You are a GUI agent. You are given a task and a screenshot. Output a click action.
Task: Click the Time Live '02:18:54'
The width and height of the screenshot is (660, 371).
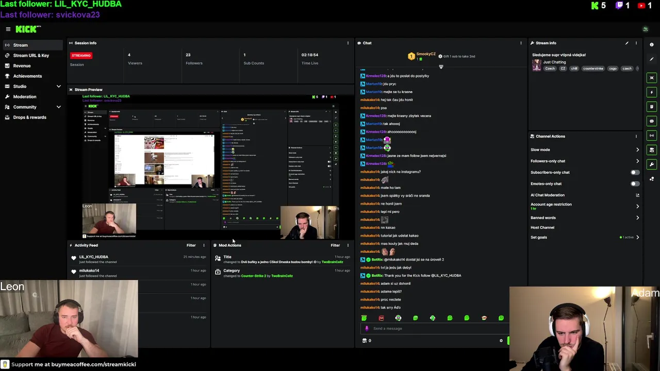(310, 55)
